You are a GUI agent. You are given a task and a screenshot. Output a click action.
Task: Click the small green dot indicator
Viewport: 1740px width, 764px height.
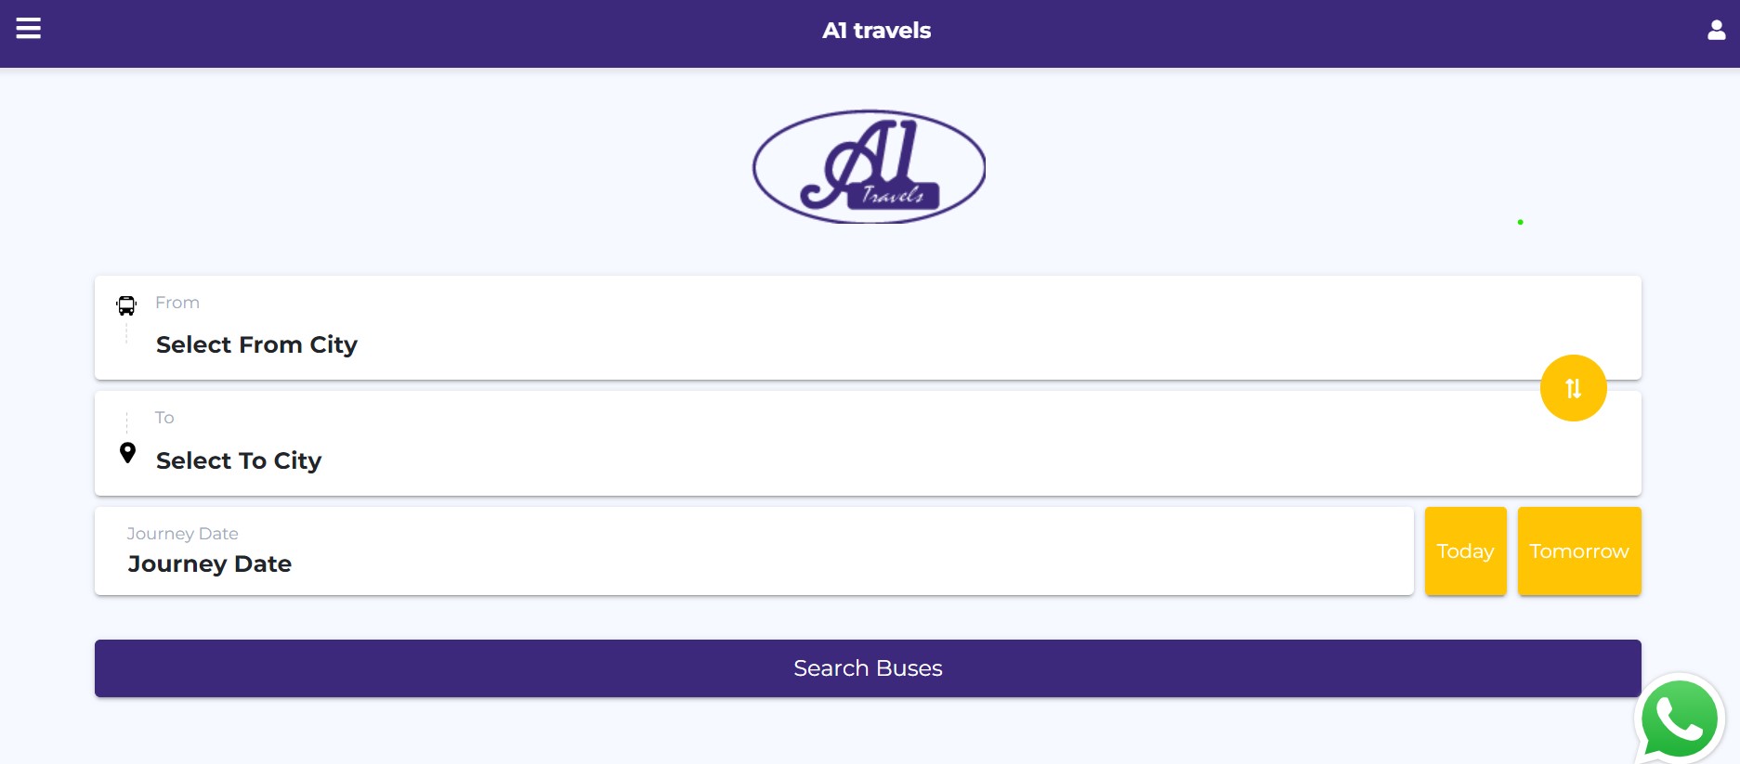[1520, 222]
